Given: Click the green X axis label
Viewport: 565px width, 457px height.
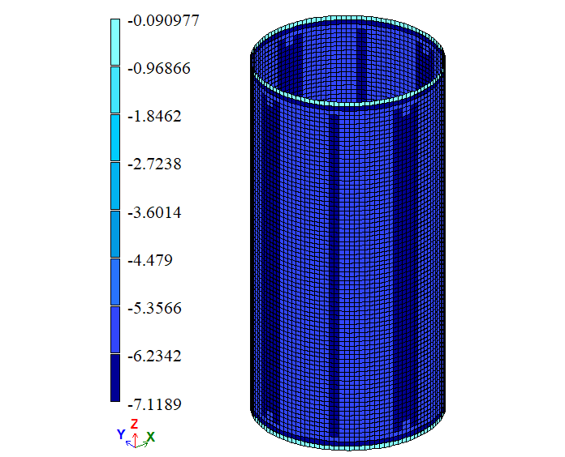Looking at the screenshot, I should 151,437.
